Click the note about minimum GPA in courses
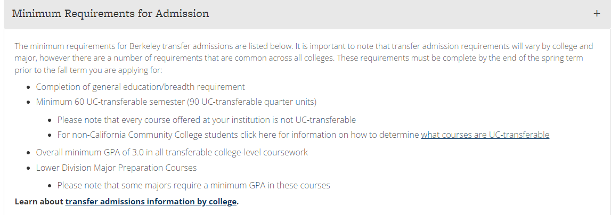Viewport: 611px width, 215px height. pos(194,185)
